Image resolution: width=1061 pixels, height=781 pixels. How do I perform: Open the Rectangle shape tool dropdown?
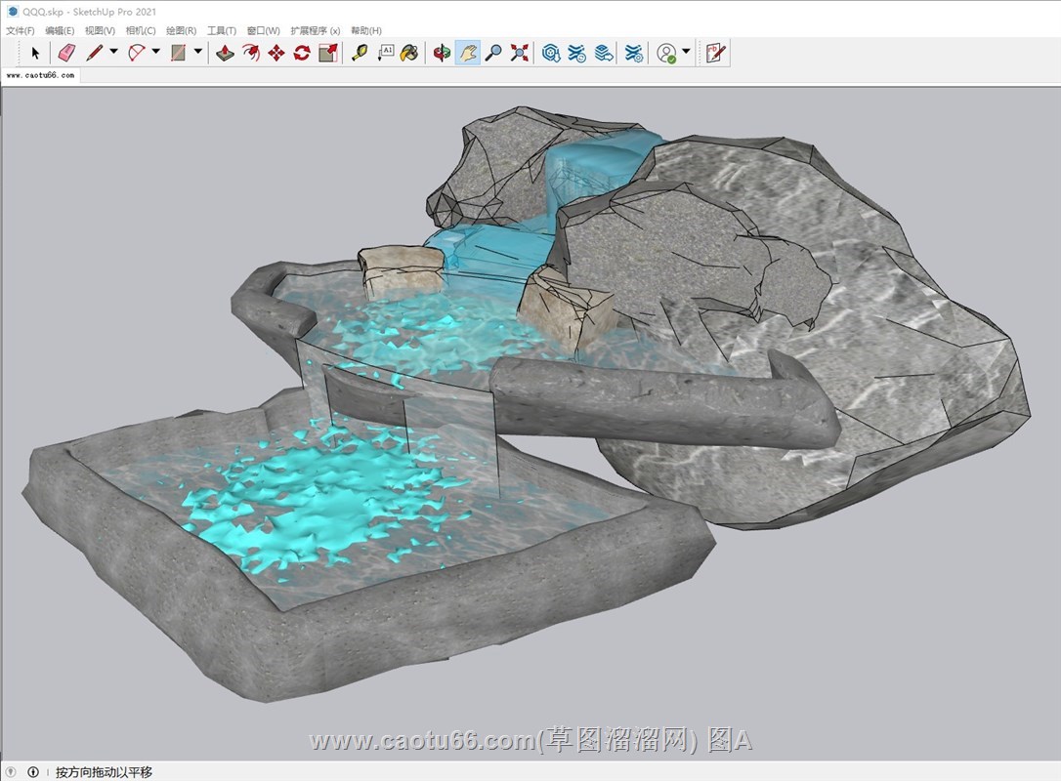[x=198, y=52]
